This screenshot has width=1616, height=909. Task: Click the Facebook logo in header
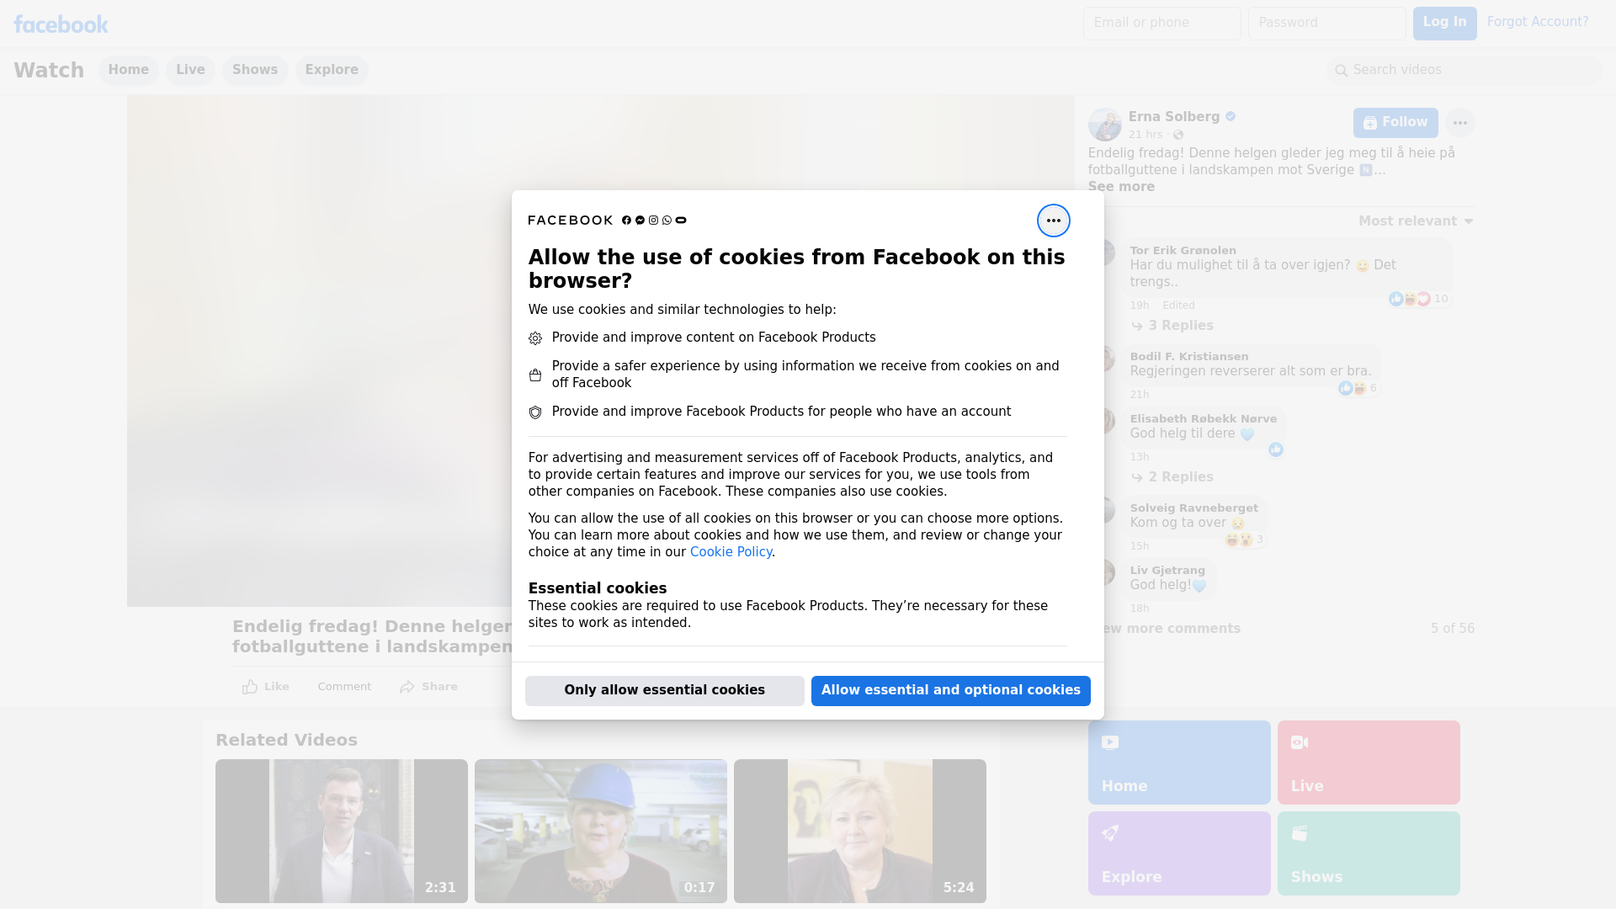click(61, 24)
